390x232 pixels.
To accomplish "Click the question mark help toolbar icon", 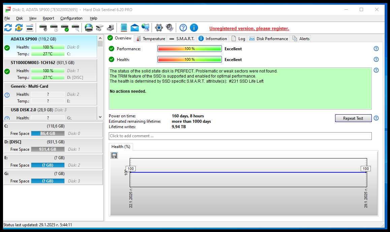I will tap(183, 28).
